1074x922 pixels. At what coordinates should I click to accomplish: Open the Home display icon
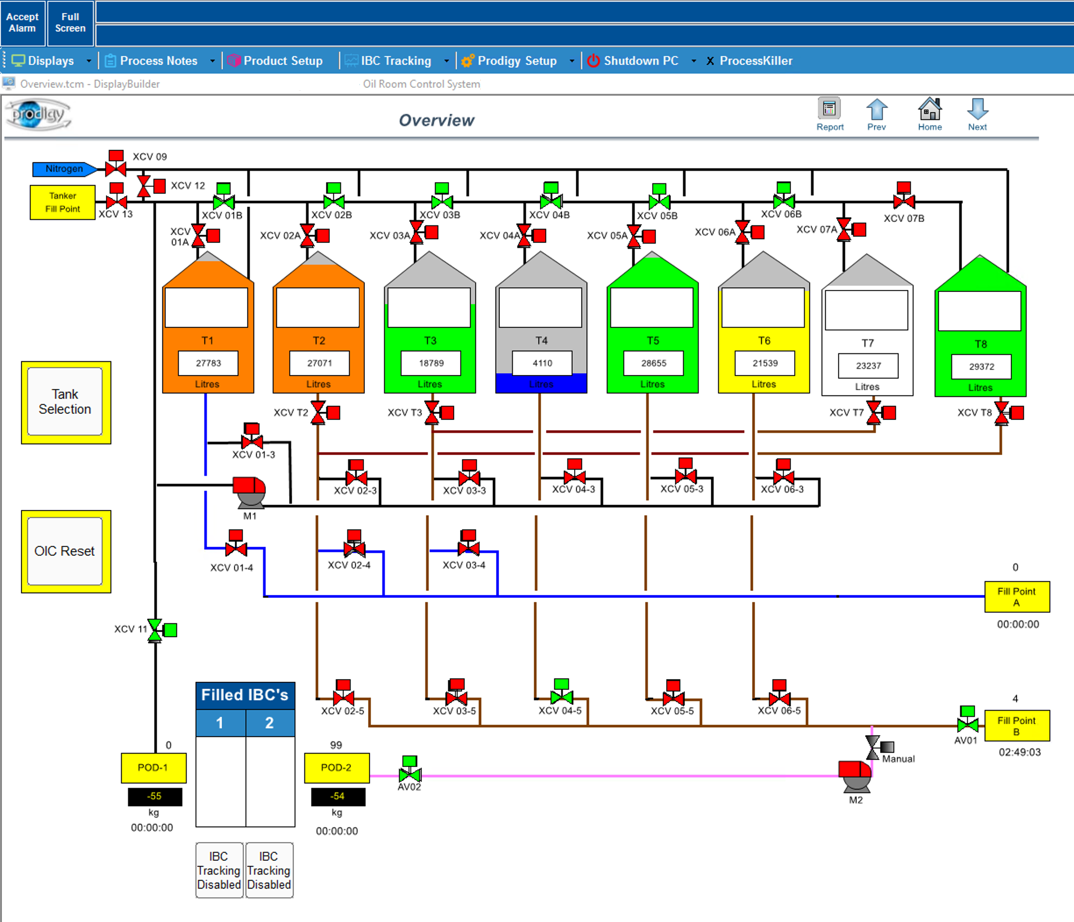tap(930, 114)
